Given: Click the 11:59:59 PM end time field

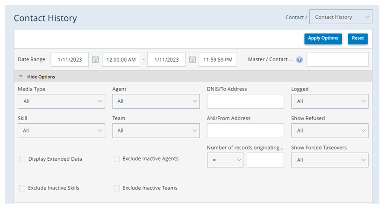Looking at the screenshot, I should 218,59.
